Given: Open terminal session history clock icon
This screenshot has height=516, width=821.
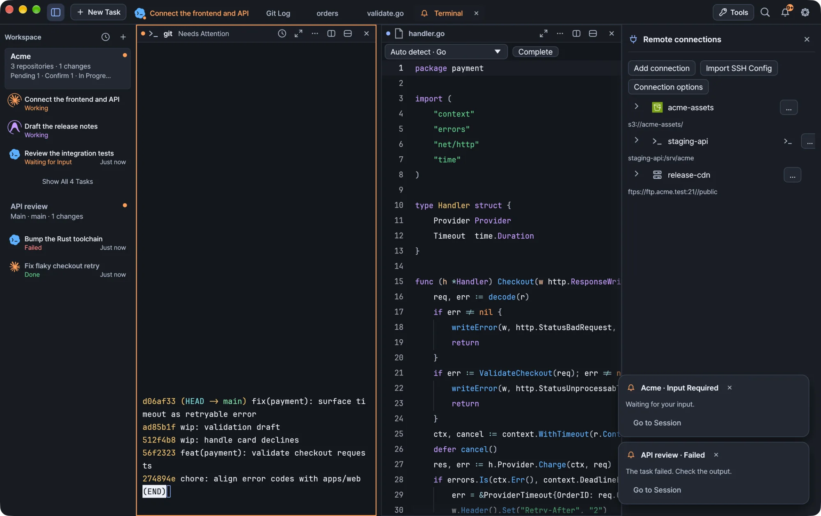Looking at the screenshot, I should [282, 34].
